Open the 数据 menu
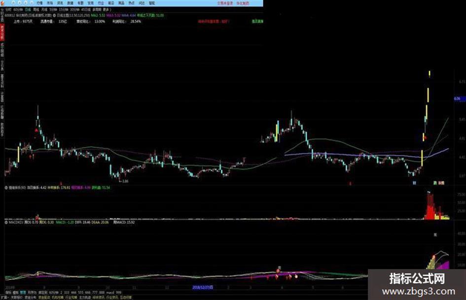The image size is (466, 300). point(70,3)
